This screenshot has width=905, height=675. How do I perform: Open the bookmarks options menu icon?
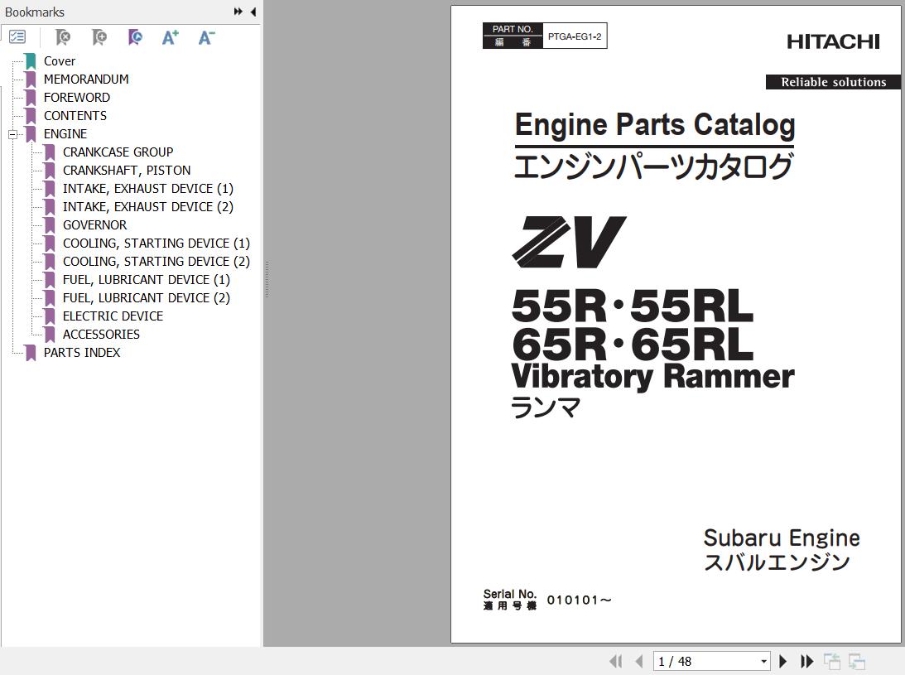click(x=17, y=37)
